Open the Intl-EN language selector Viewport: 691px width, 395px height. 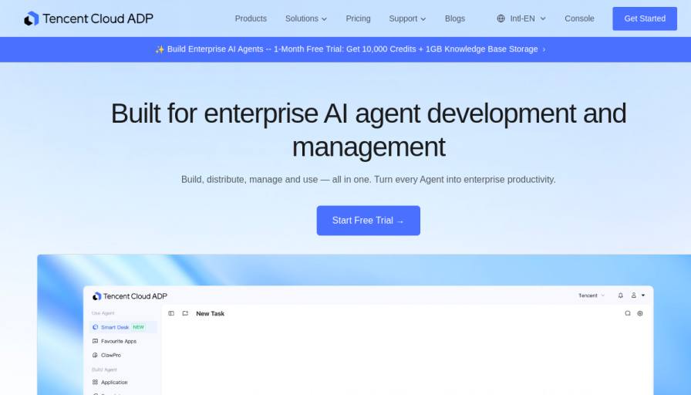coord(521,19)
